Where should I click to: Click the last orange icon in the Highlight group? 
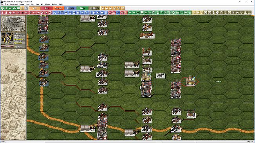123,8
